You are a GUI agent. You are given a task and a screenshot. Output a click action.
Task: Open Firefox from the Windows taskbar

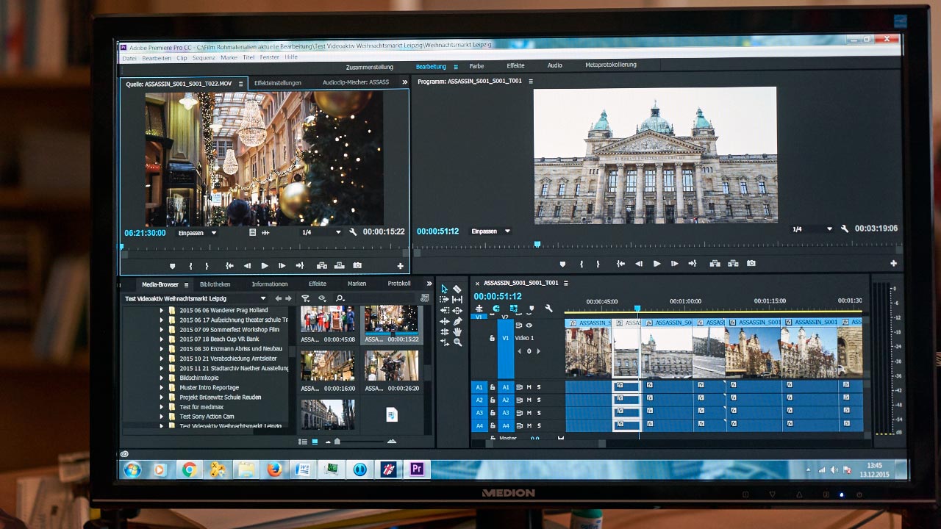274,469
